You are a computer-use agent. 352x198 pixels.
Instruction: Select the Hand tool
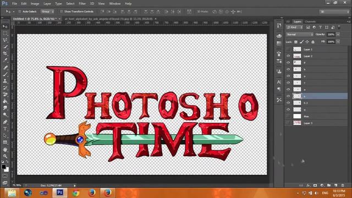coord(5,150)
